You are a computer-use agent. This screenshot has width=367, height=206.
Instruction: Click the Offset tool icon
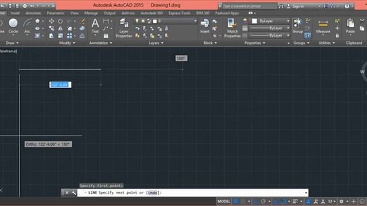coord(83,35)
